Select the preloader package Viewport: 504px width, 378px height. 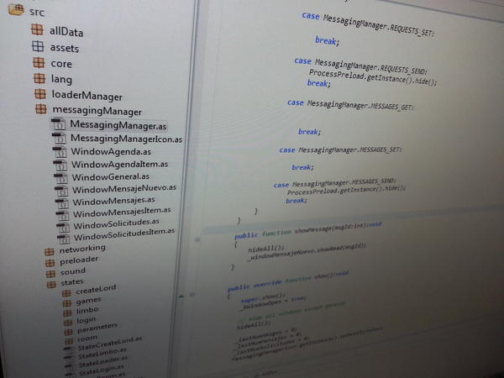coord(79,260)
